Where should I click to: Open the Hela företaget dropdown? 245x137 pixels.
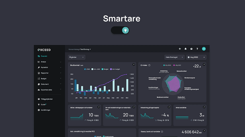tap(174, 57)
